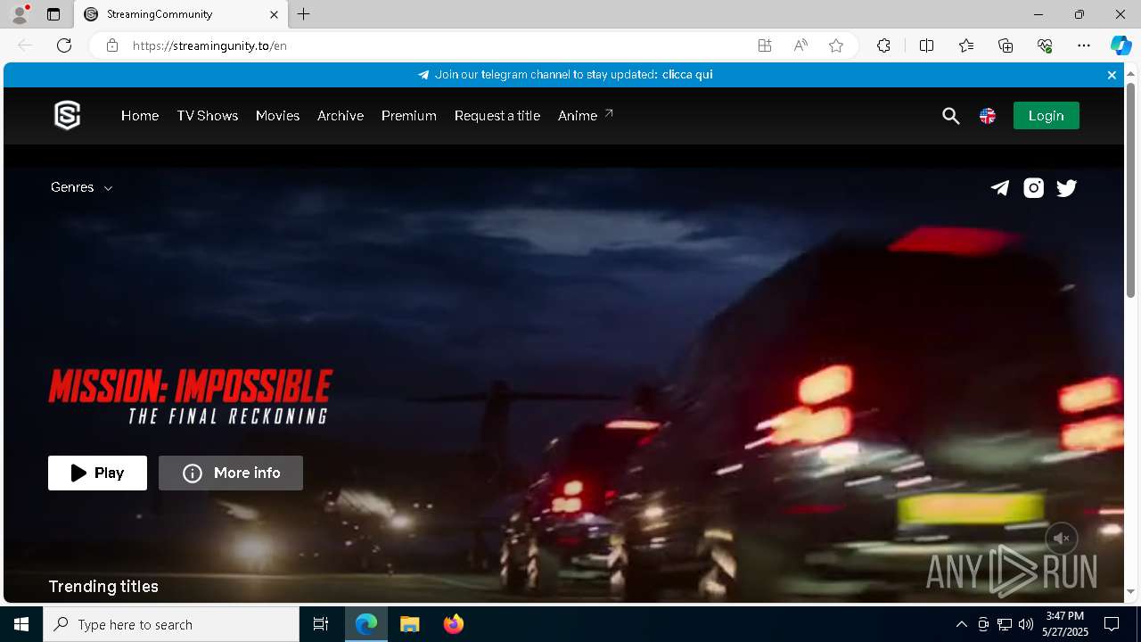Screen dimensions: 1141x642
Task: Open the network tray icon
Action: tap(1005, 624)
